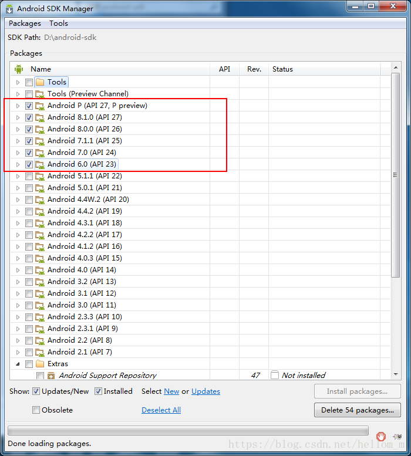Open the Tools menu
Viewport: 411px width, 456px height.
[x=59, y=23]
